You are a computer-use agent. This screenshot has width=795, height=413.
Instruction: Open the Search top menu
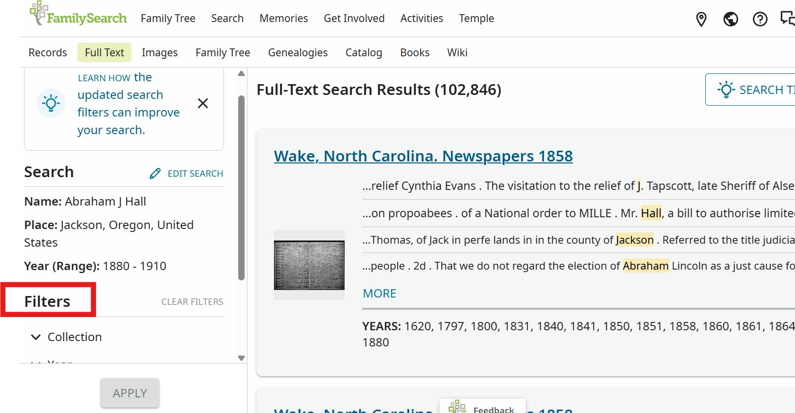pos(227,19)
